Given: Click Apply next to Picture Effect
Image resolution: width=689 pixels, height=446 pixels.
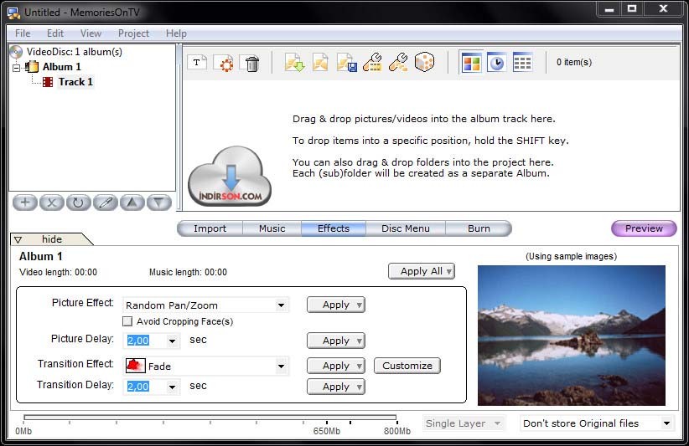Looking at the screenshot, I should click(x=336, y=305).
